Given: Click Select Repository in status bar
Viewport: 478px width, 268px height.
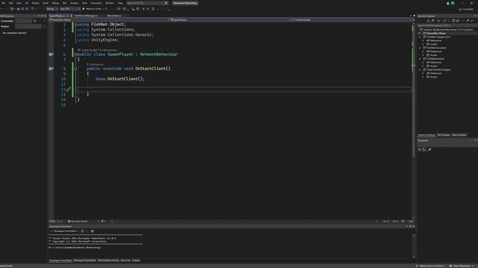Looking at the screenshot, I should (462, 266).
